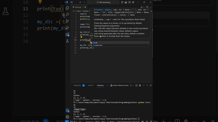Select the Python Debug Console terminal label
This screenshot has height=122, width=218.
pyautogui.click(x=121, y=85)
